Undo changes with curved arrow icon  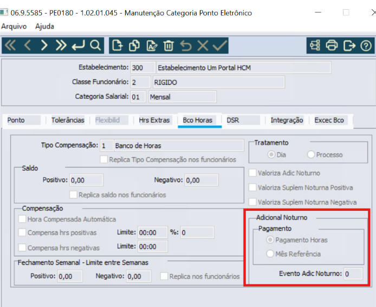point(186,45)
